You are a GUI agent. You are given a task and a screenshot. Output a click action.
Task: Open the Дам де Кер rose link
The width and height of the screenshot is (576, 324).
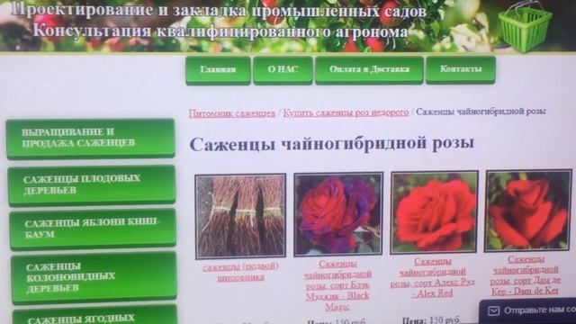pos(526,275)
